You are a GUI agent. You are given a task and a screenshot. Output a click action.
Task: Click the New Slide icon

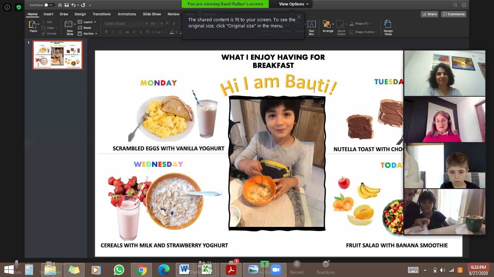coord(68,24)
